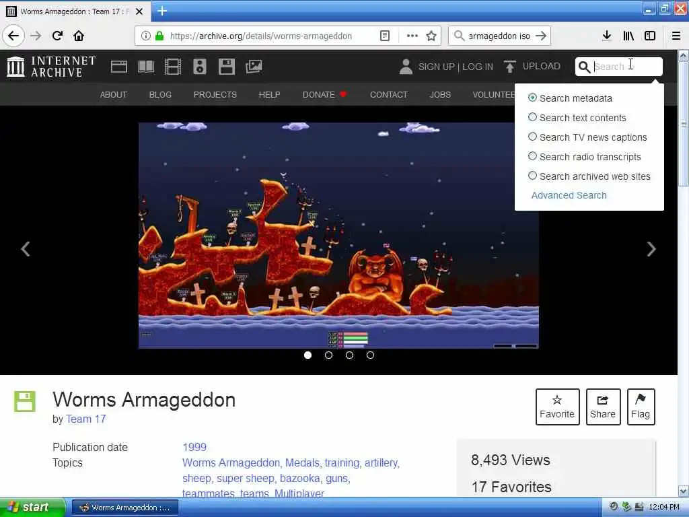
Task: Open the Web collection icon
Action: pyautogui.click(x=119, y=67)
